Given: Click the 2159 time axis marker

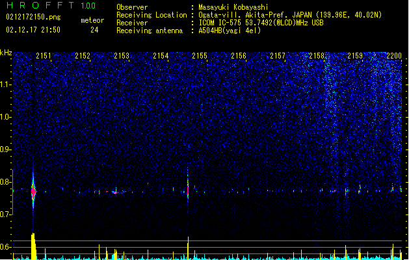Looking at the screenshot, I should [x=355, y=56].
